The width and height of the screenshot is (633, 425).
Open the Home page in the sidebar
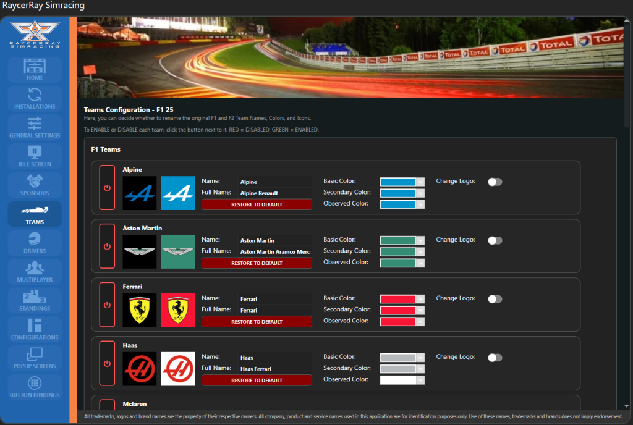point(35,70)
